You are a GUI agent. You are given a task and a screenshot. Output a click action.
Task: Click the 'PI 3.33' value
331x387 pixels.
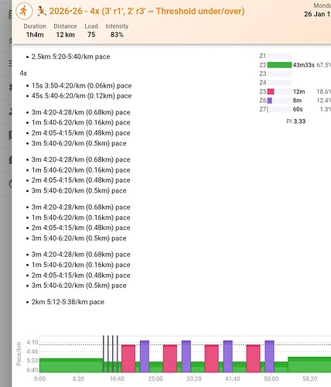coord(296,122)
